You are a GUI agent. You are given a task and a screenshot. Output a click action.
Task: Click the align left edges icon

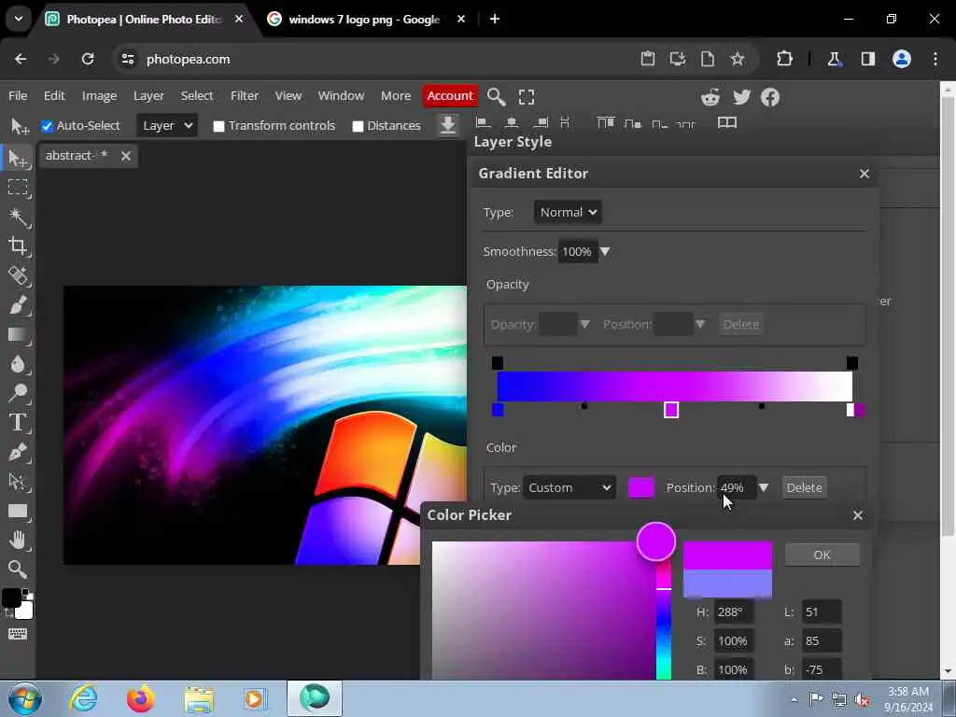(x=484, y=122)
